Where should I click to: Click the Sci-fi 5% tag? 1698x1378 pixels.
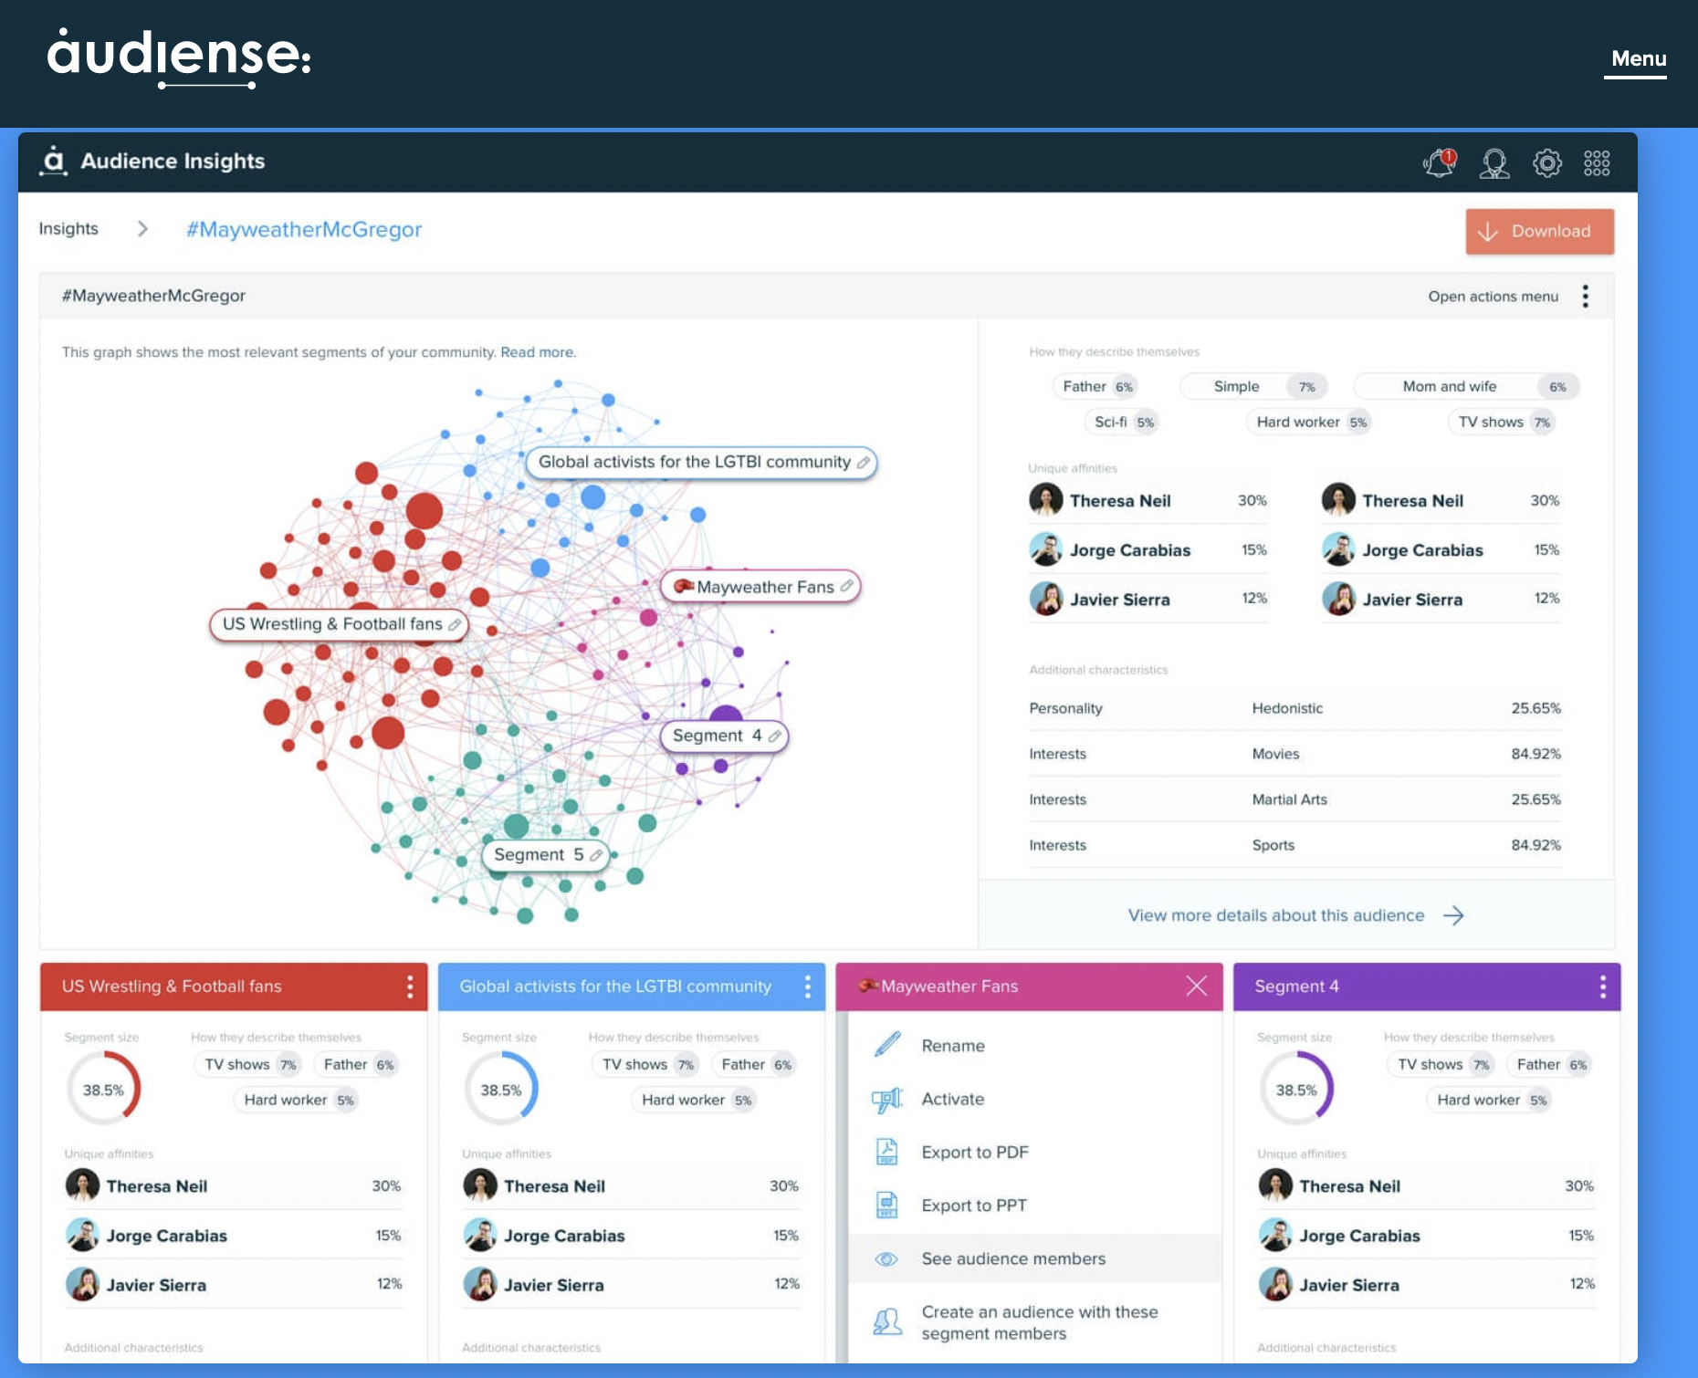pos(1124,423)
